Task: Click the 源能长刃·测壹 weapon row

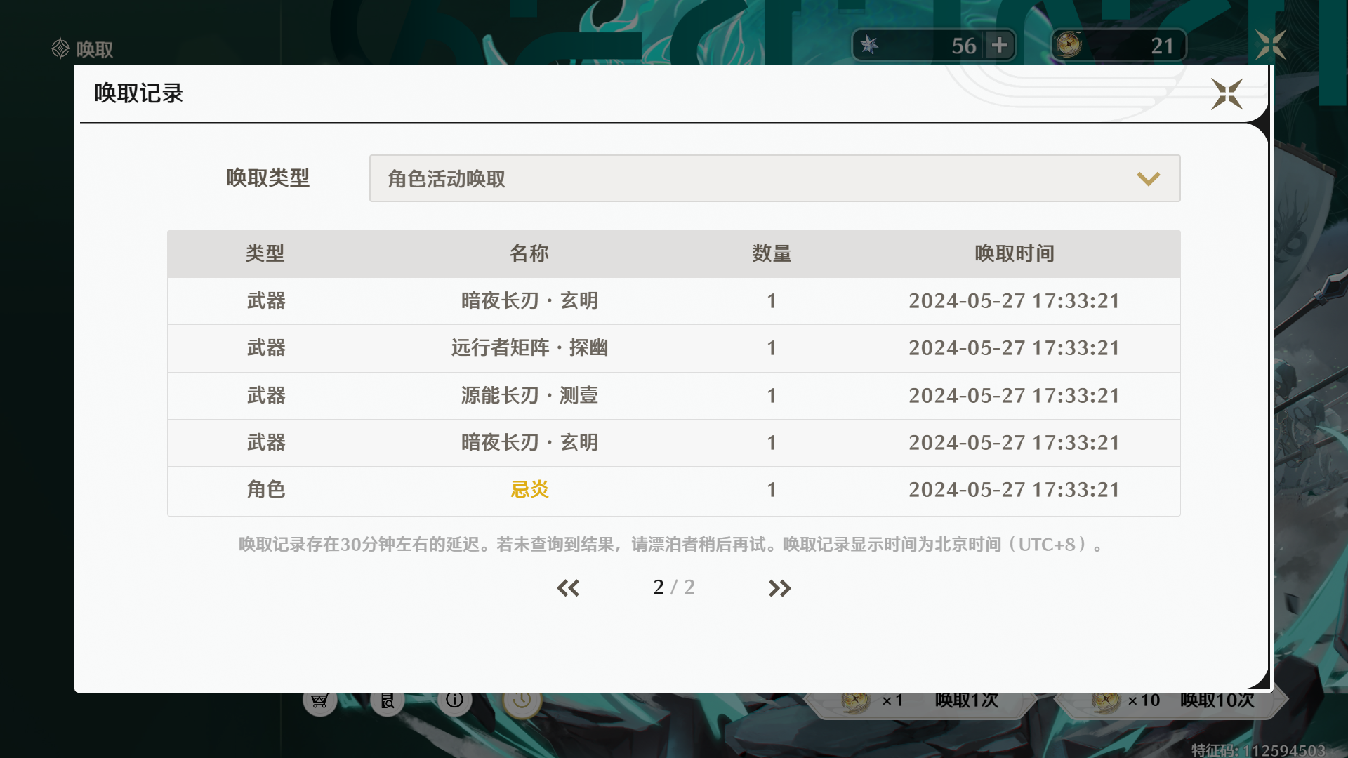Action: click(529, 396)
